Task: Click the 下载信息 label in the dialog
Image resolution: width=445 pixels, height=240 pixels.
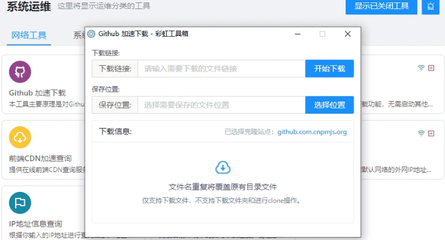Action: click(x=115, y=132)
